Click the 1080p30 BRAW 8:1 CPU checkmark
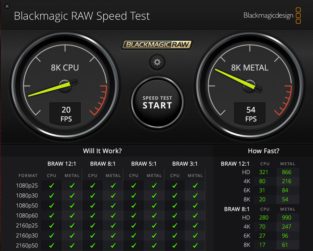The image size is (313, 251). pyautogui.click(x=93, y=195)
